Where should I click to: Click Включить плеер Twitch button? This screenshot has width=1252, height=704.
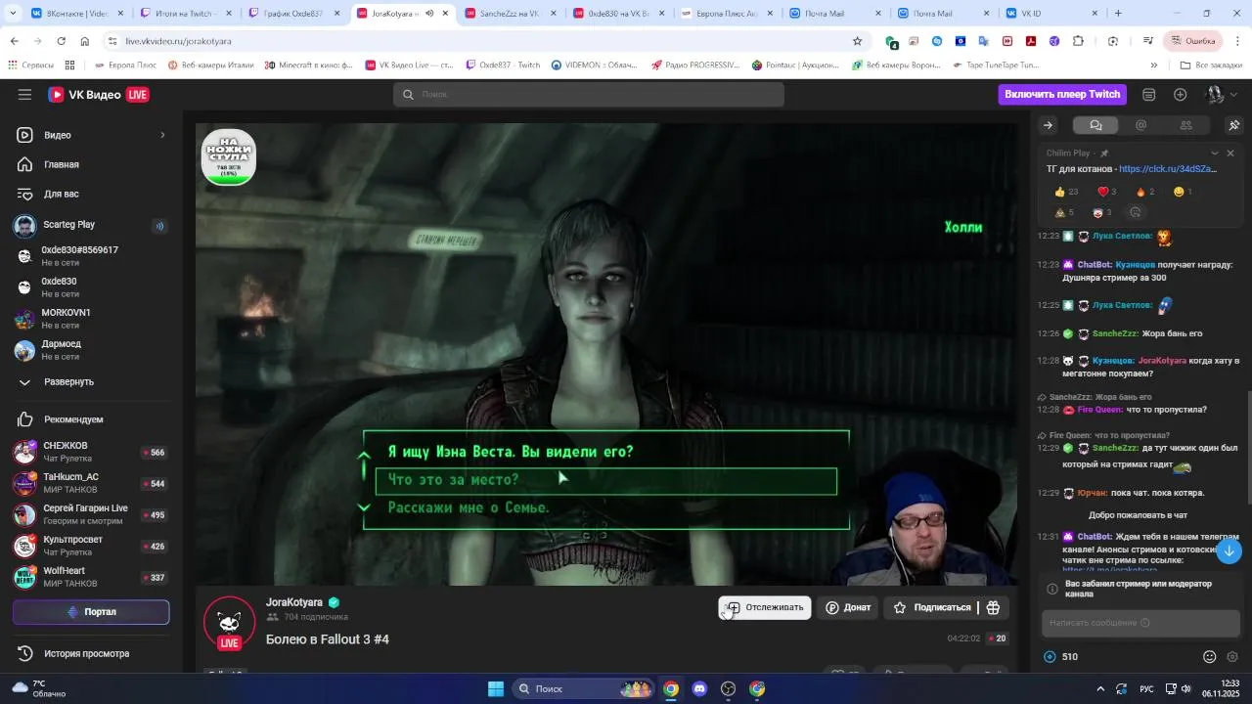point(1062,95)
